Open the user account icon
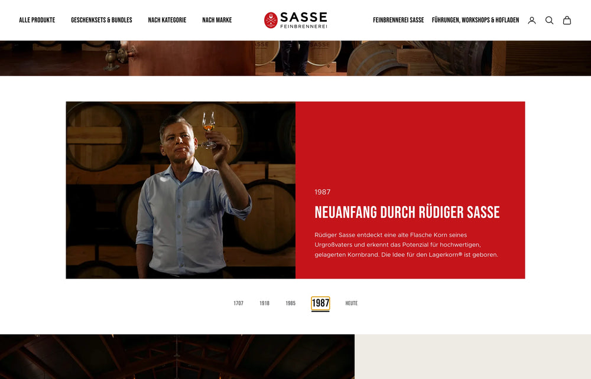 coord(532,20)
